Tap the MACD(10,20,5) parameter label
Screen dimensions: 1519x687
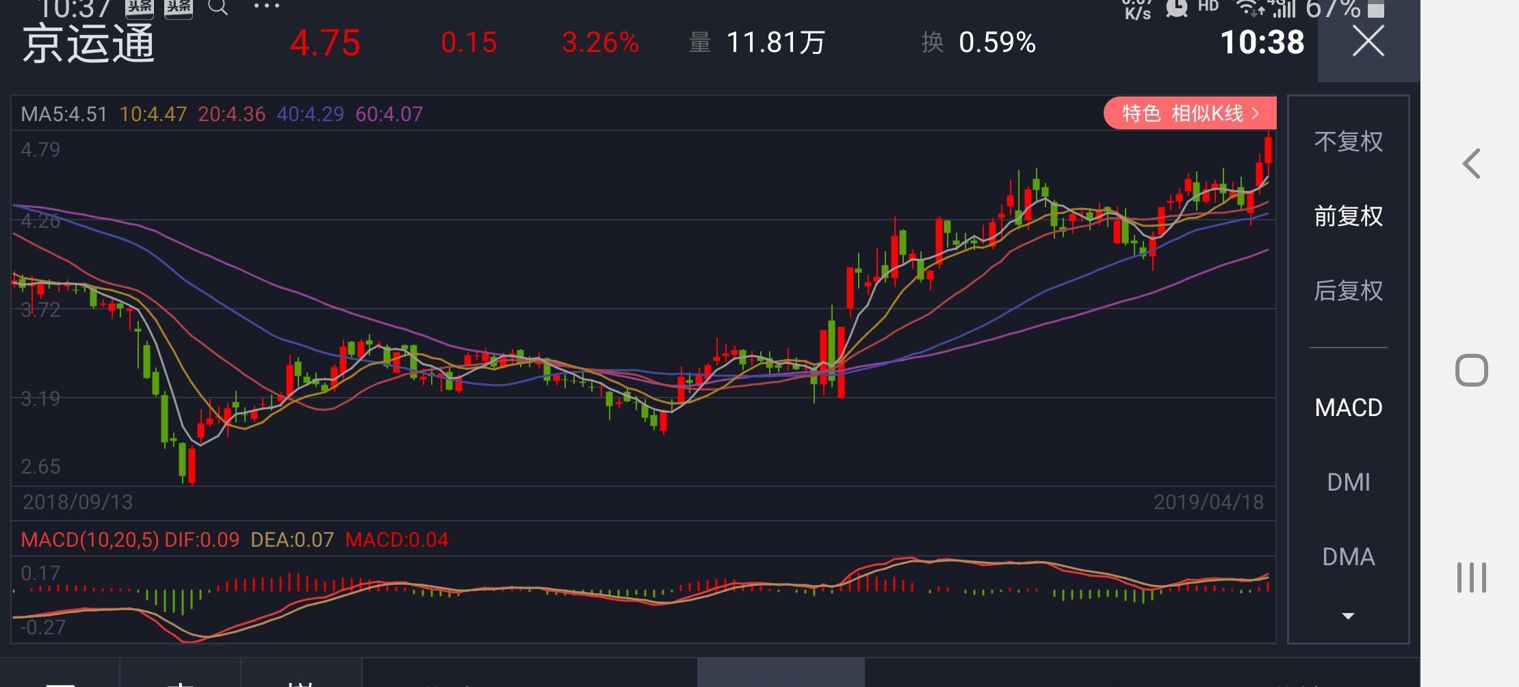point(90,540)
